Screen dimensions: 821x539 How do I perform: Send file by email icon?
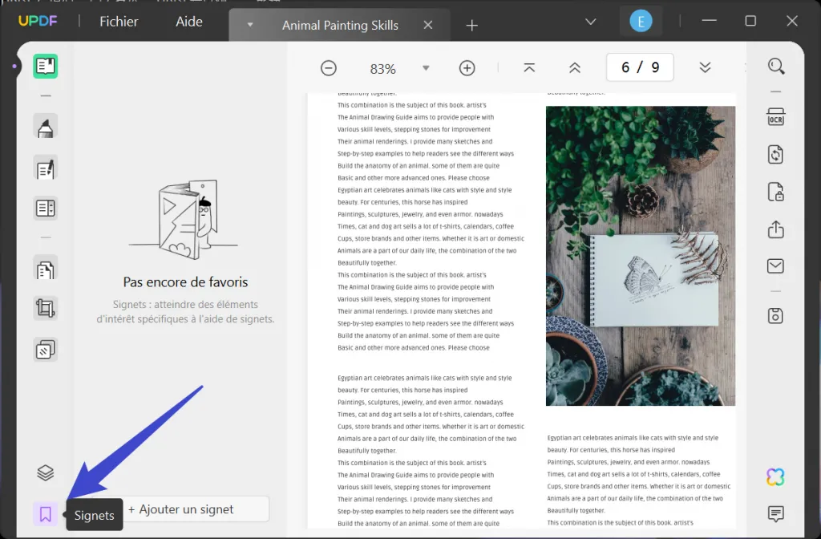pyautogui.click(x=776, y=266)
